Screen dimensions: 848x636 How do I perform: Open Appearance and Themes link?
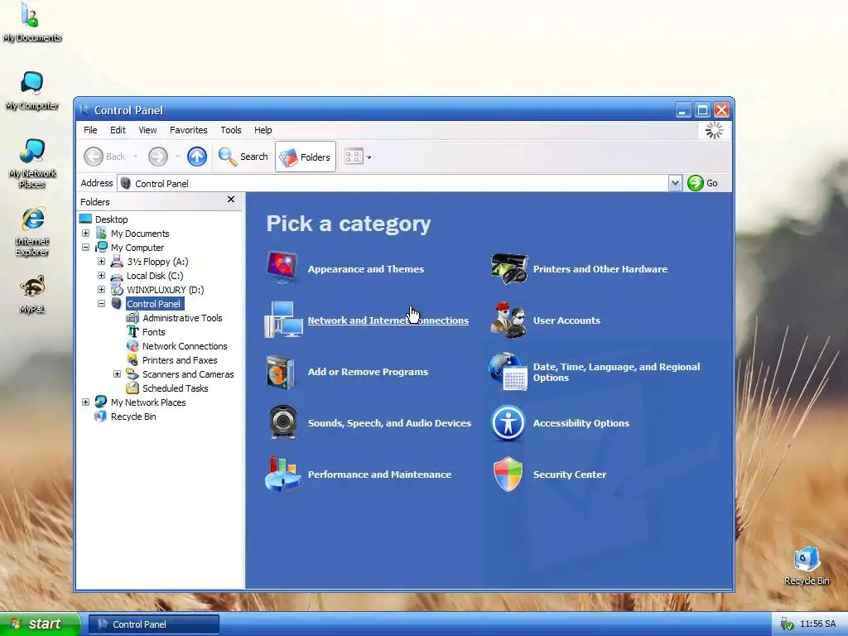coord(365,269)
